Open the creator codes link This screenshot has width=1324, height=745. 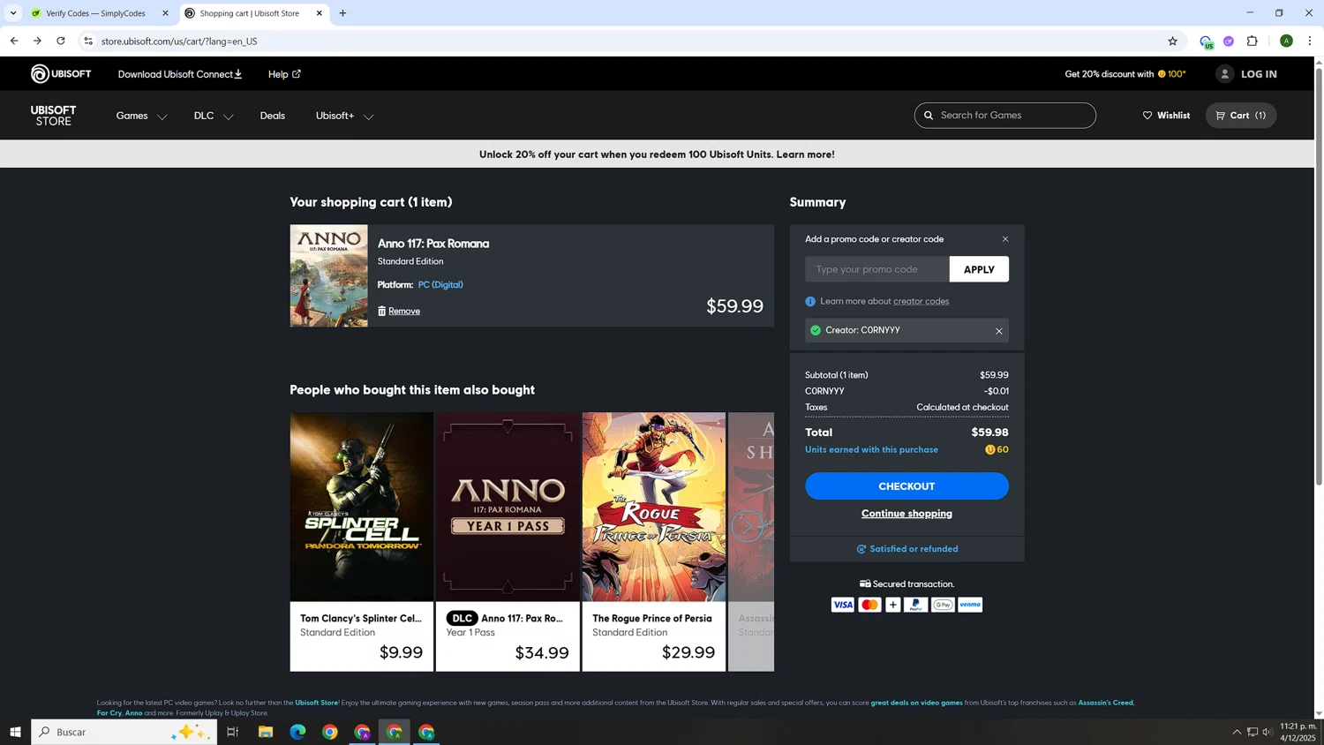click(921, 301)
